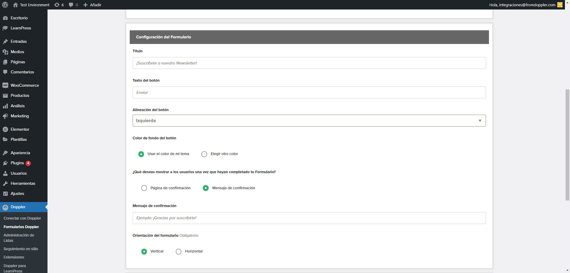Click the 'Configuración del Formulario' section header
570x273 pixels.
pos(309,37)
